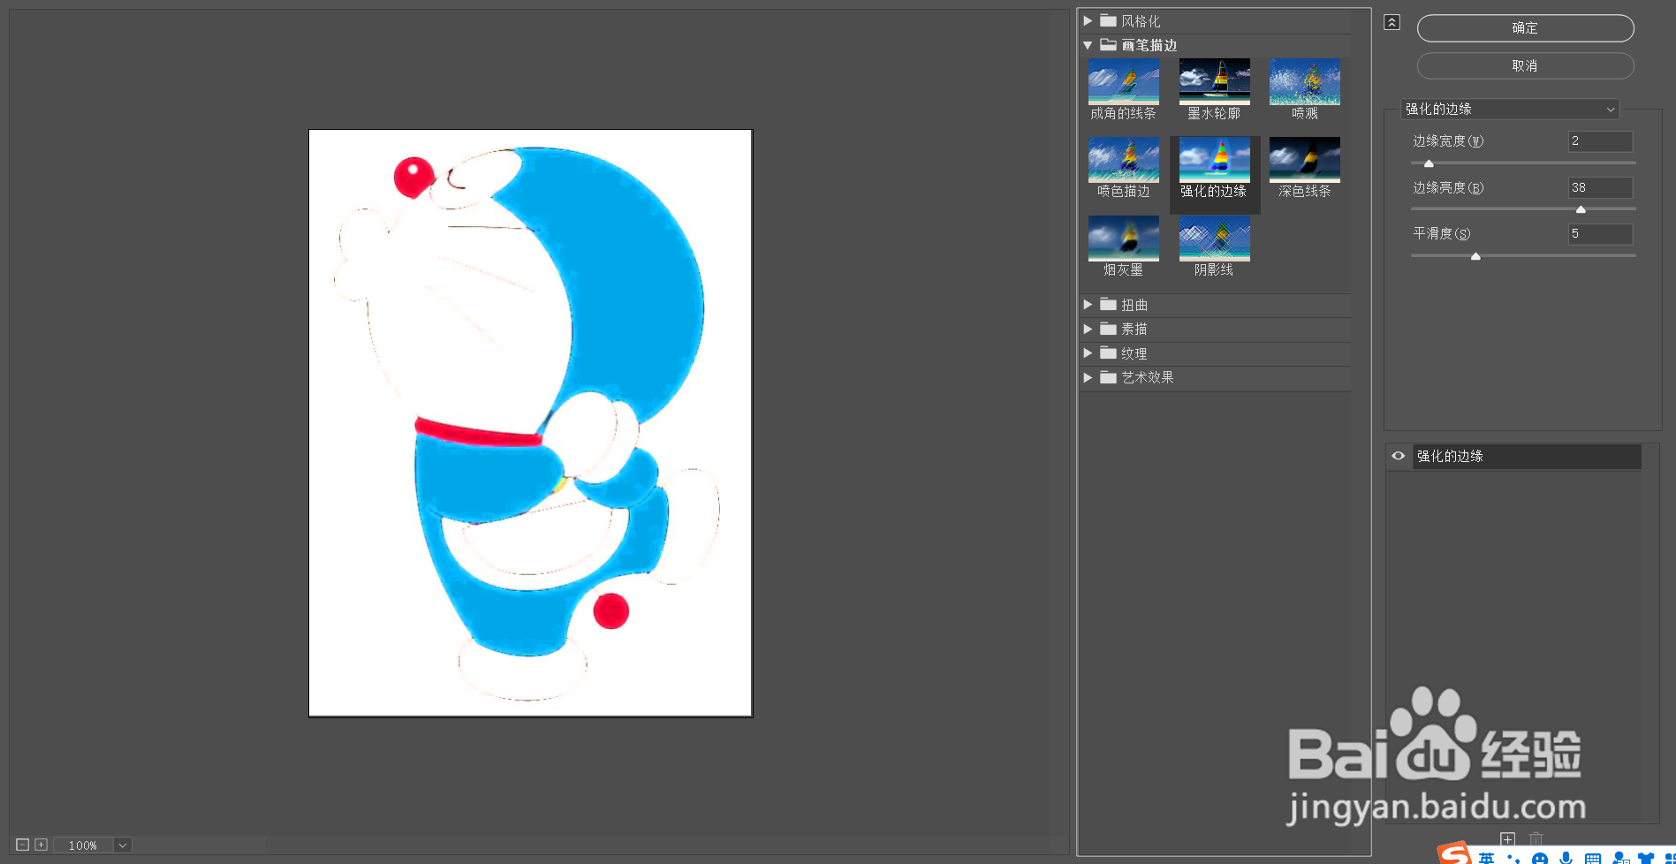Open the 强化的边缘 filter type dropdown
The image size is (1676, 864).
[1510, 109]
